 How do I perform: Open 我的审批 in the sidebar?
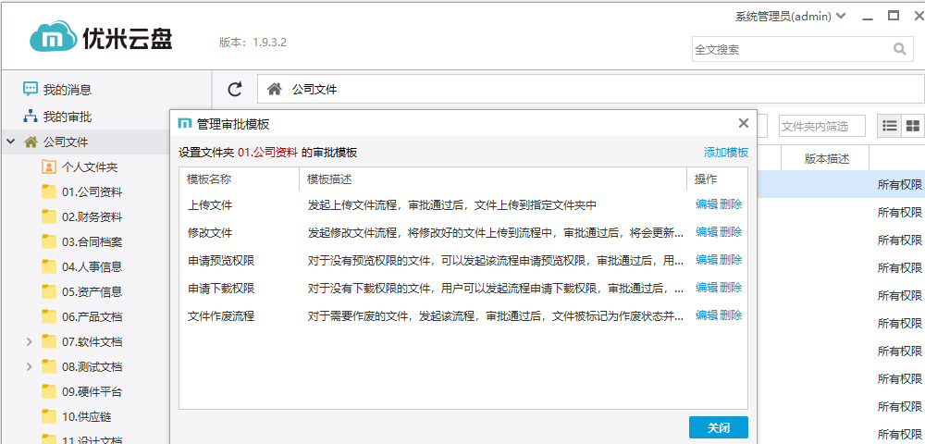[67, 117]
